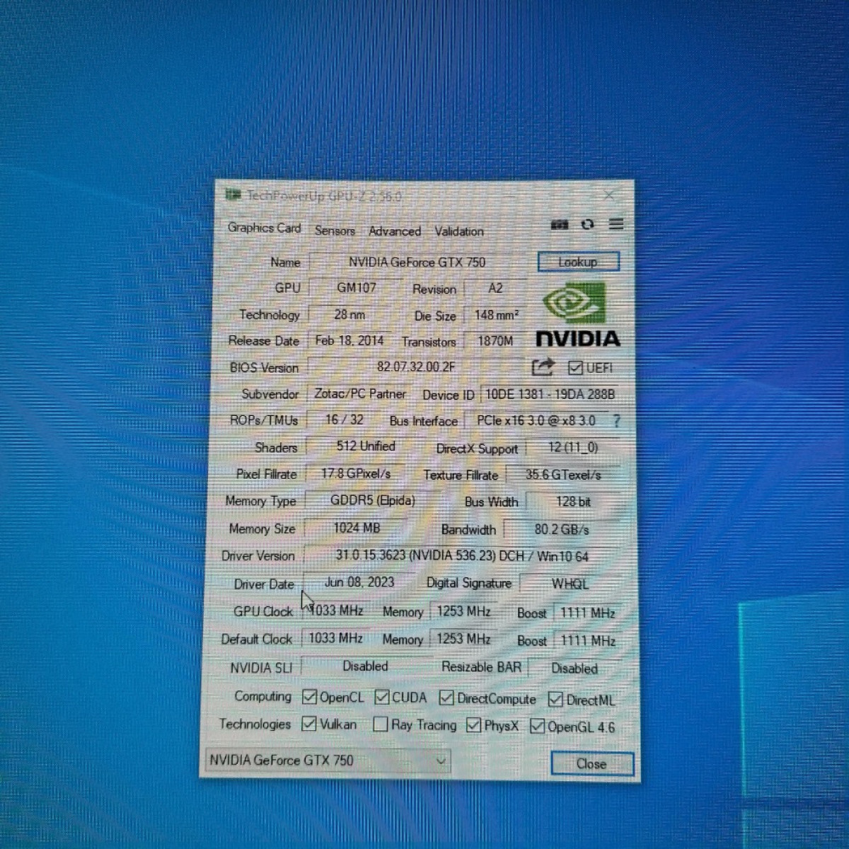Click the ROPs/TMUs field 16 / 32
849x849 pixels.
345,420
